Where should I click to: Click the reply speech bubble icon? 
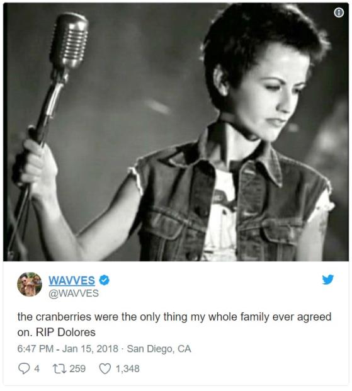tap(24, 368)
